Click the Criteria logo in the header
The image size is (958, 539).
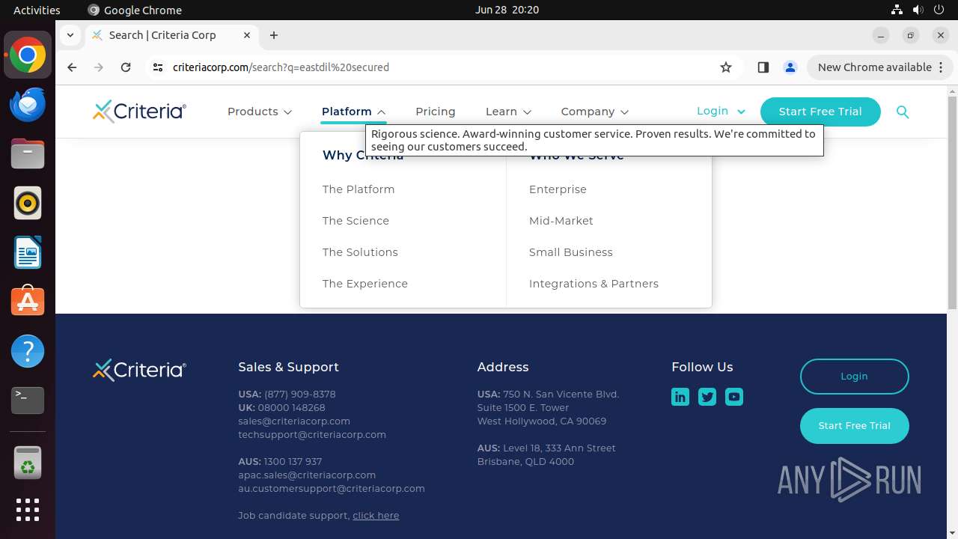[x=139, y=111]
